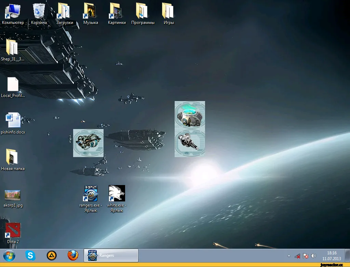Open the volume speaker tray icon
The width and height of the screenshot is (350, 267).
(x=314, y=256)
